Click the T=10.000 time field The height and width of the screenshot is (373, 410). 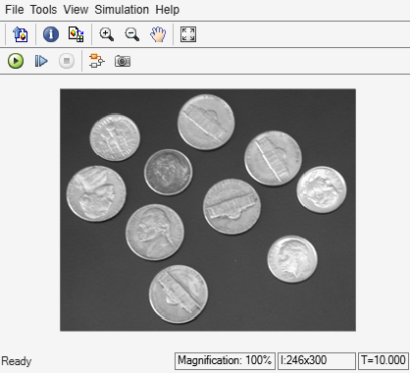(x=384, y=361)
